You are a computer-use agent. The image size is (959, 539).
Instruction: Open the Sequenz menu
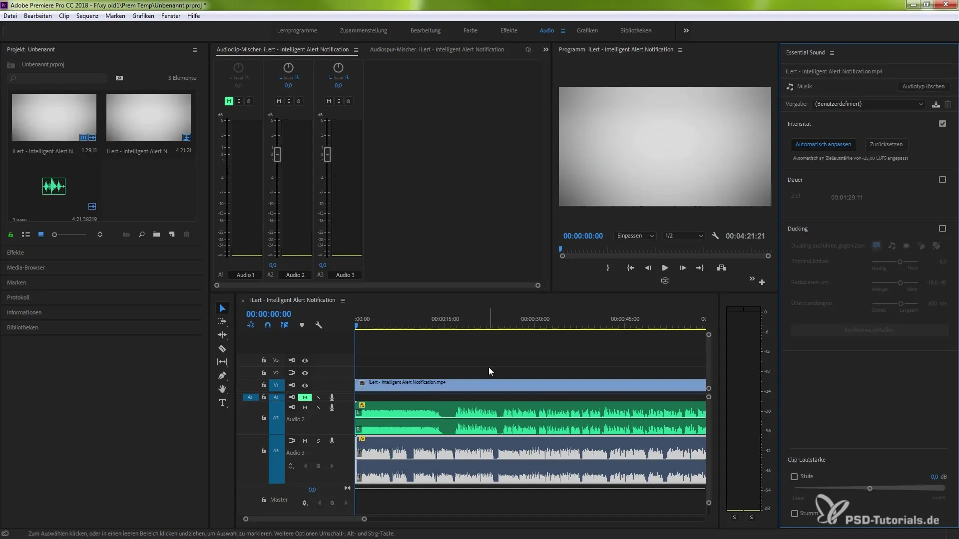(87, 16)
